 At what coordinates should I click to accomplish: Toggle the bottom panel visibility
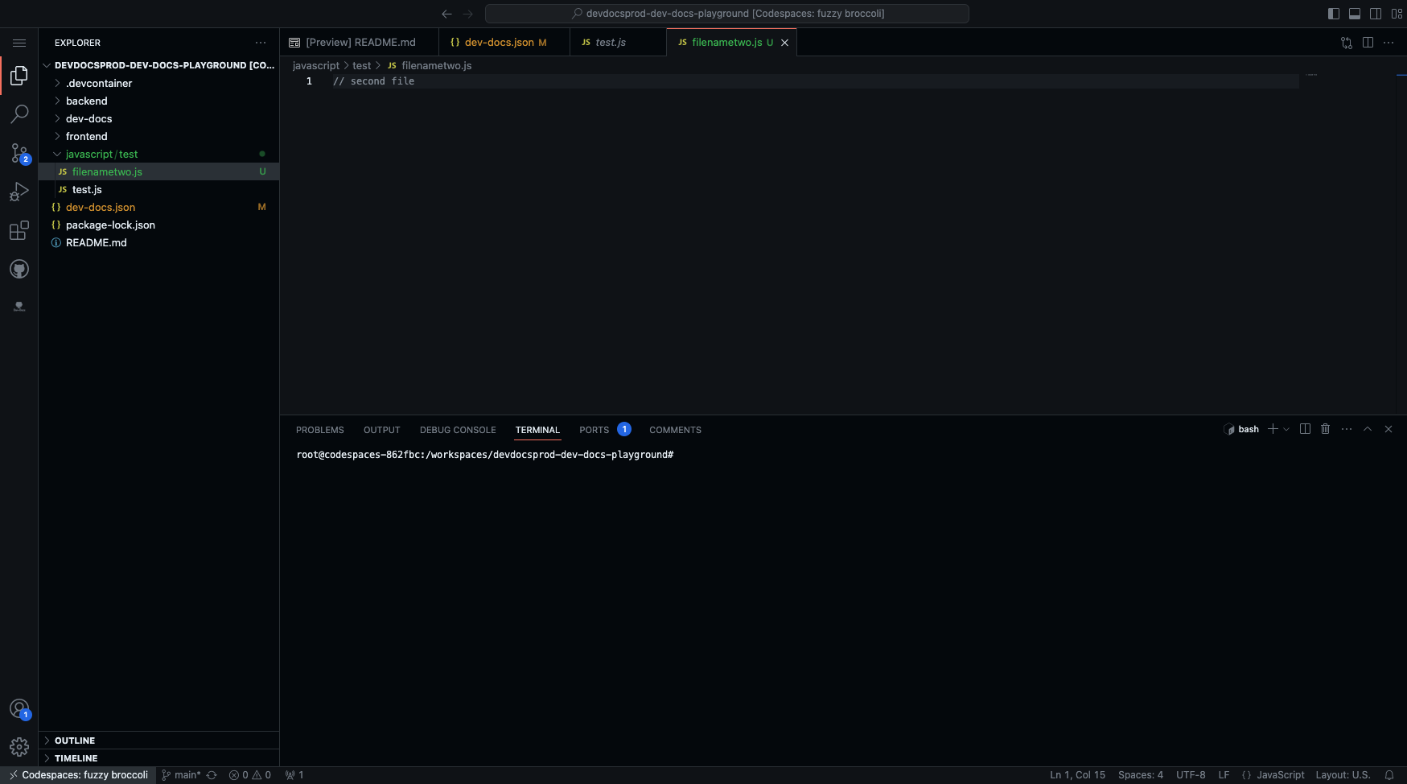[1355, 14]
